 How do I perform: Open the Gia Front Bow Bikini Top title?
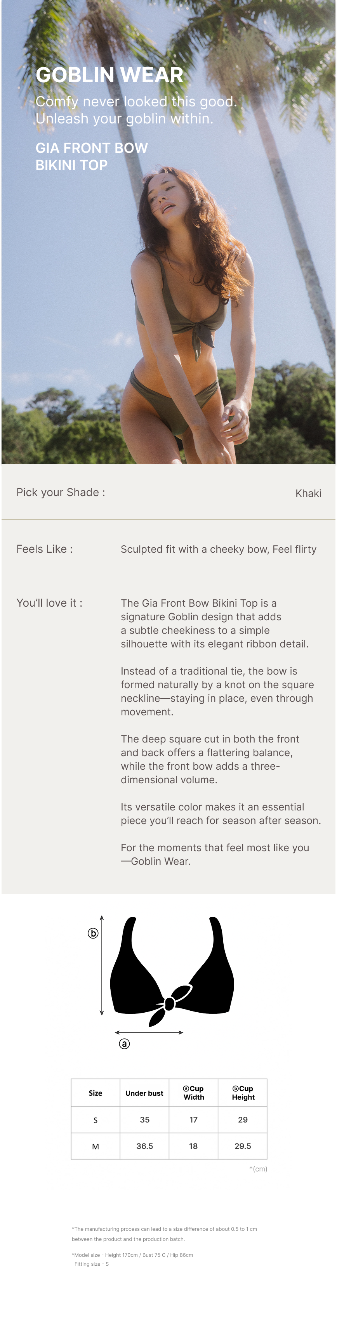coord(91,157)
